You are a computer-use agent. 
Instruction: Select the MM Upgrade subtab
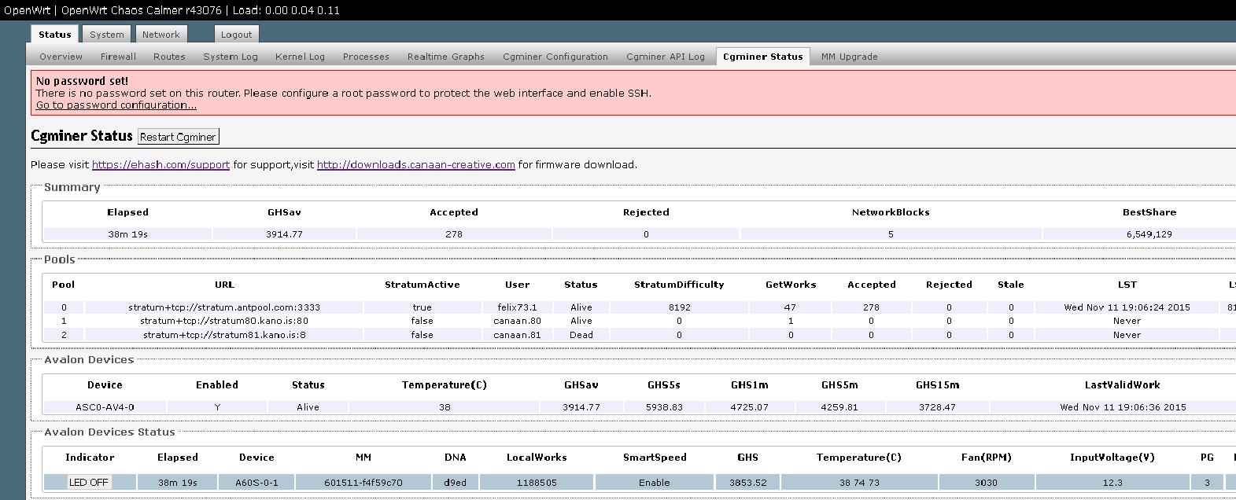[x=849, y=57]
